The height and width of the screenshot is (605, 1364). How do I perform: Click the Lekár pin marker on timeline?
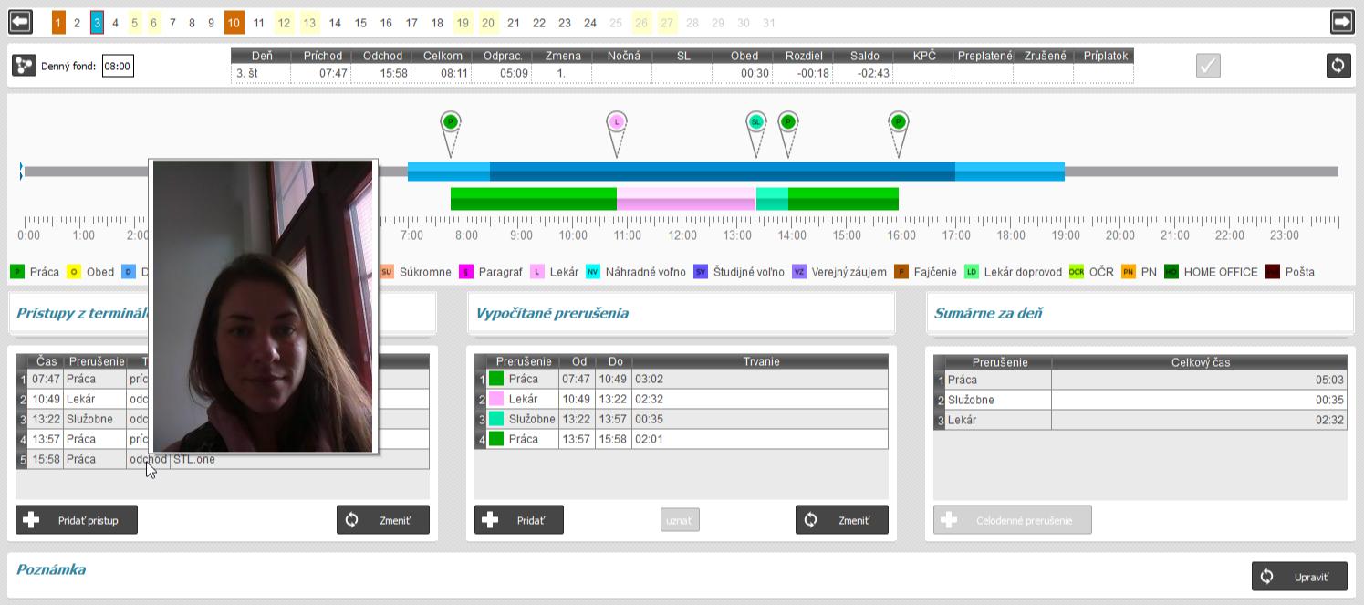click(x=617, y=122)
